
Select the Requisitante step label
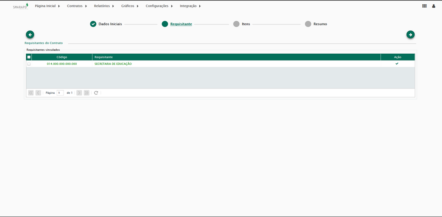[181, 24]
